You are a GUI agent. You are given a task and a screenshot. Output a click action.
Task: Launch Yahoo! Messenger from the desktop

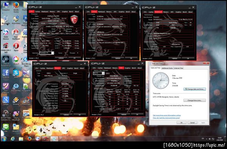click(16, 115)
